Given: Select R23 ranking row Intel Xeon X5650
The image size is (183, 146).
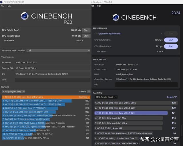Looking at the screenshot, I should (x=46, y=138).
